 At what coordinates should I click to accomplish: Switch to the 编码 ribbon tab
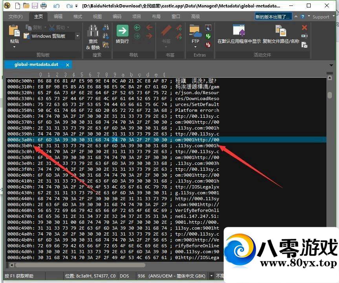click(x=117, y=16)
